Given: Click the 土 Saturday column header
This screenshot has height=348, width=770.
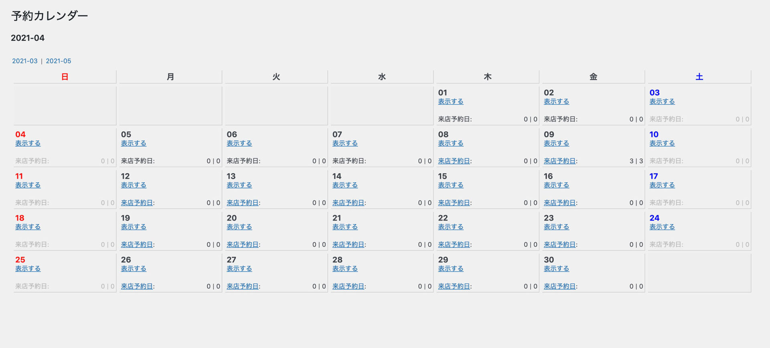Looking at the screenshot, I should pos(699,77).
